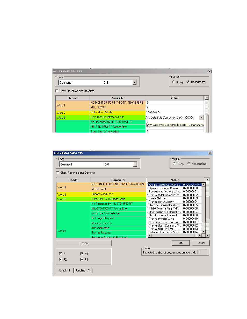Click Word 1 header cell in lower table

click(x=73, y=187)
